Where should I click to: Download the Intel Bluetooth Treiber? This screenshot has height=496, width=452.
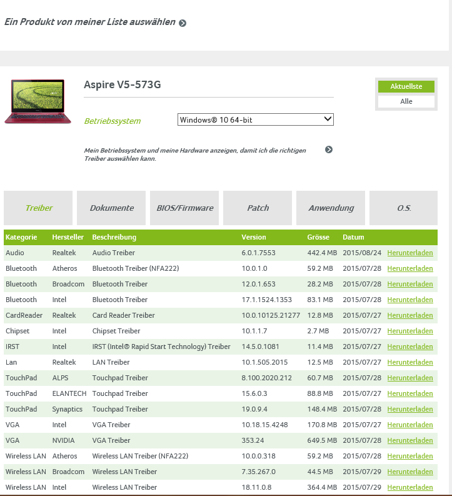[x=410, y=300]
